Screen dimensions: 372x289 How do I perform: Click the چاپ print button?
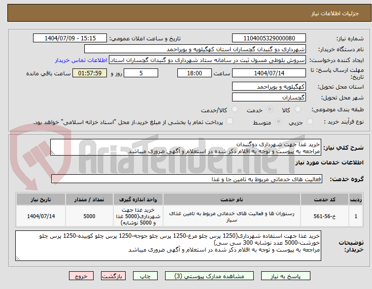(x=145, y=276)
